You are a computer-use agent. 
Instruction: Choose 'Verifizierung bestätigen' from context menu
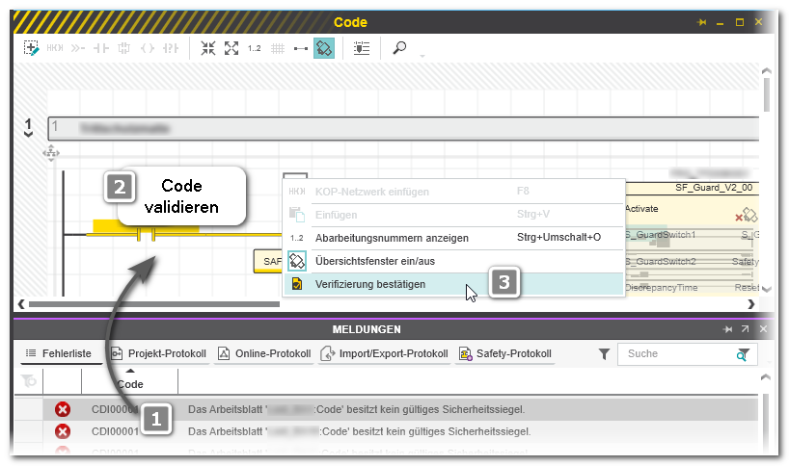tap(370, 284)
